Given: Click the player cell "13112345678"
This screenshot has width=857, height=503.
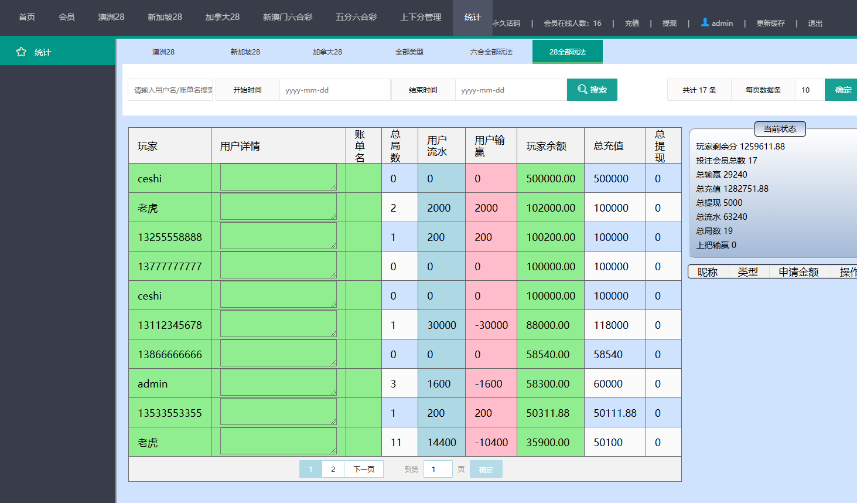Looking at the screenshot, I should pyautogui.click(x=170, y=325).
